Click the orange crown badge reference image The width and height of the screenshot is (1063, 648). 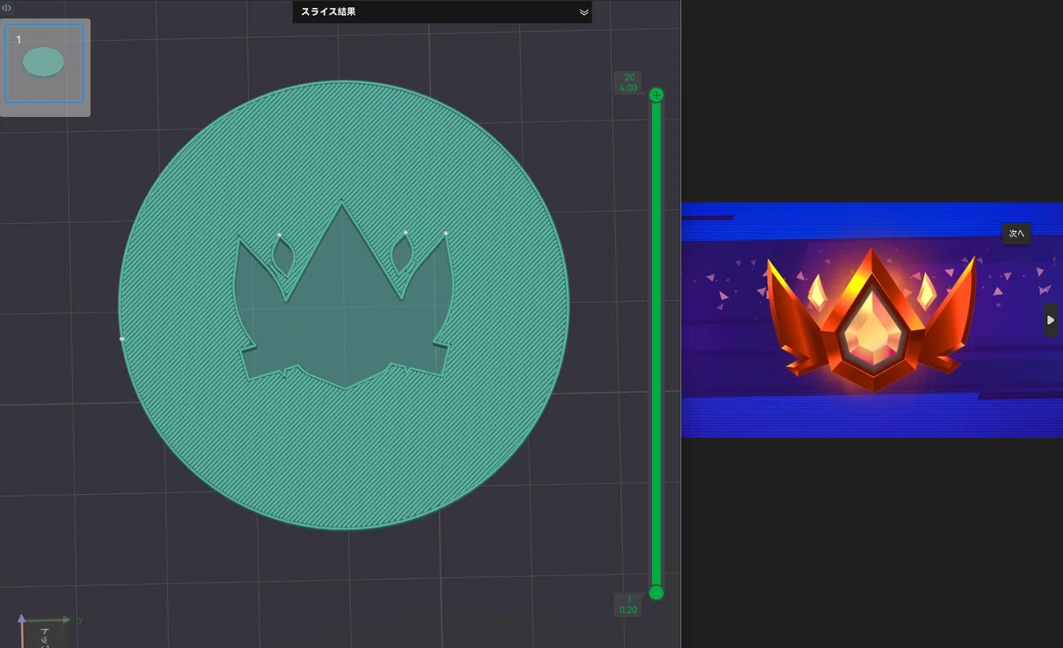(x=872, y=320)
